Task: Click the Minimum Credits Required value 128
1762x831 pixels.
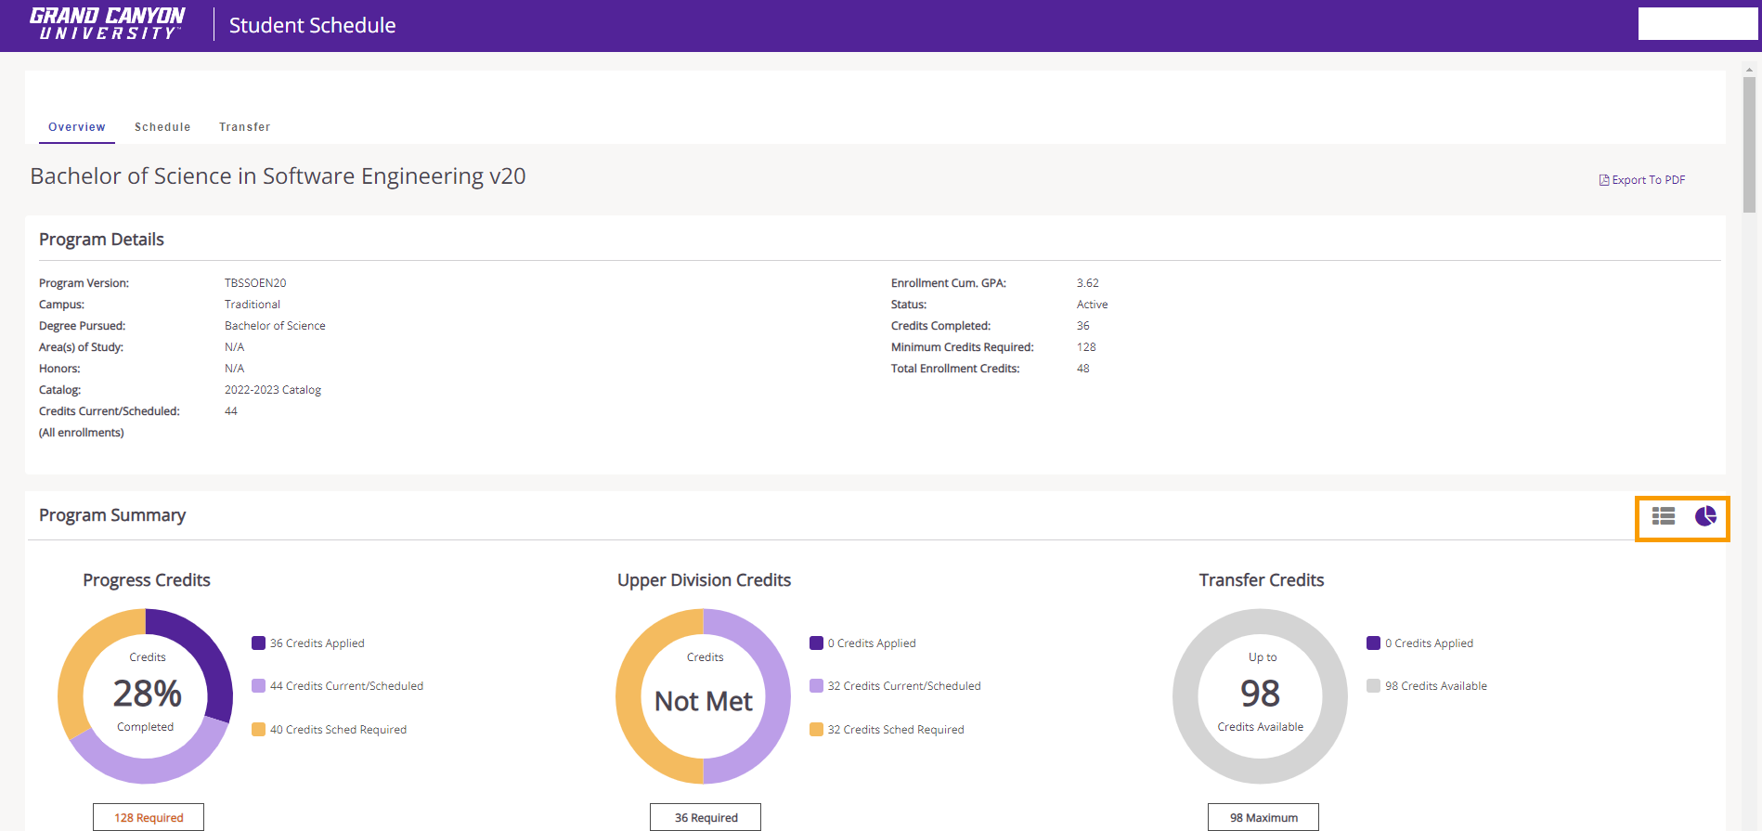Action: [1086, 347]
